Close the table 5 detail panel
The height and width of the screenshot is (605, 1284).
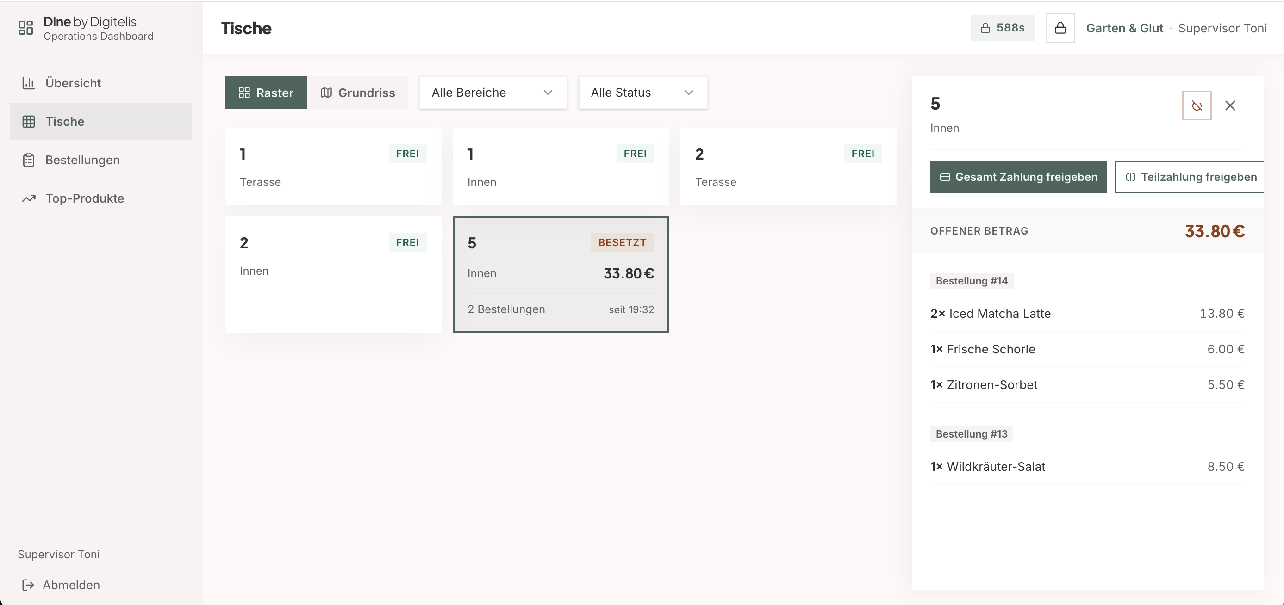pyautogui.click(x=1230, y=105)
